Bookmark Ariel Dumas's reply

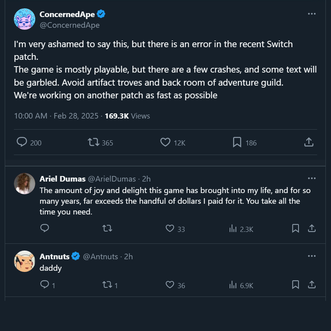[x=295, y=229]
